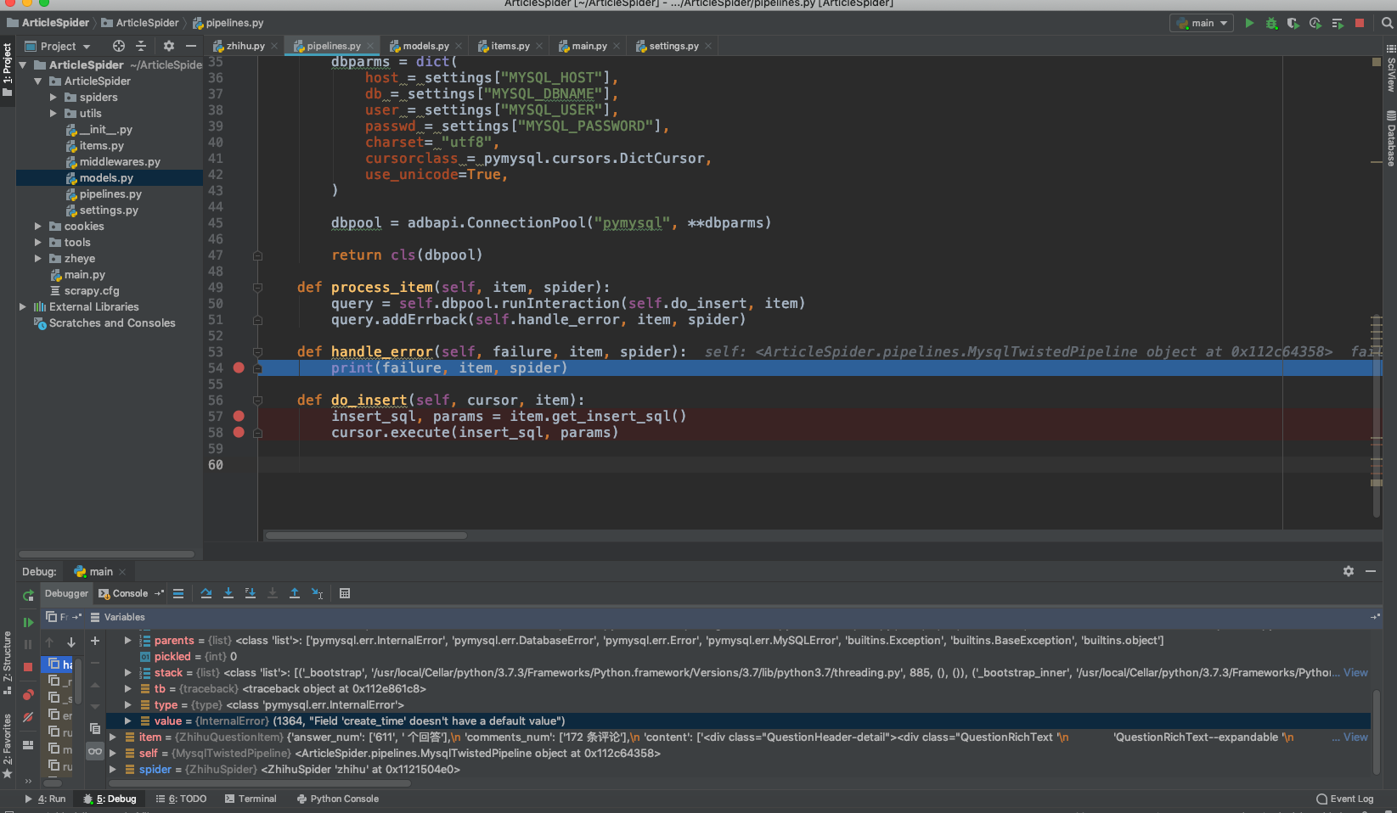Open the main run configuration dropdown

point(1203,23)
